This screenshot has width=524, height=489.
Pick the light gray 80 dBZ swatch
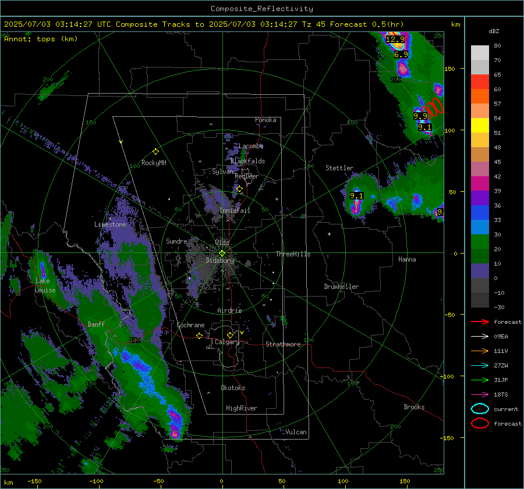[x=480, y=52]
